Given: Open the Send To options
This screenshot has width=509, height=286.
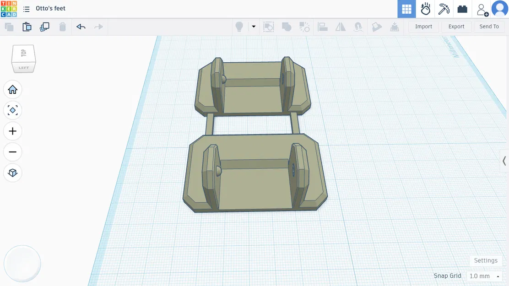Looking at the screenshot, I should pyautogui.click(x=489, y=27).
